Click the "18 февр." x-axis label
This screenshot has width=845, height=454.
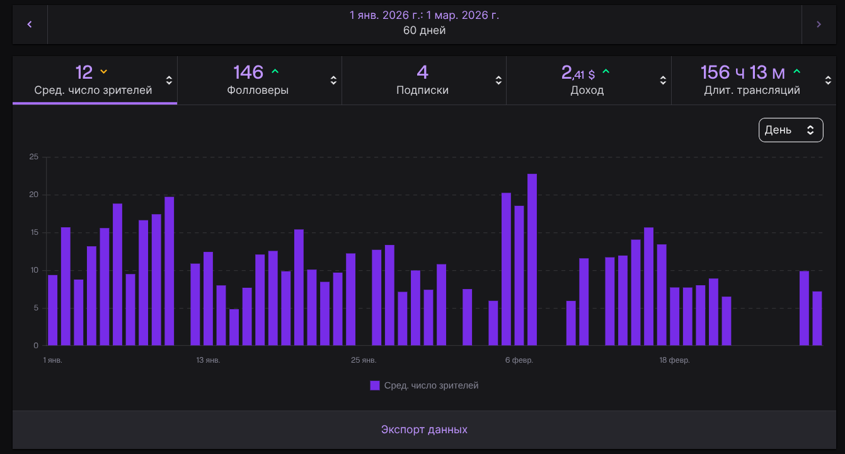tap(674, 360)
